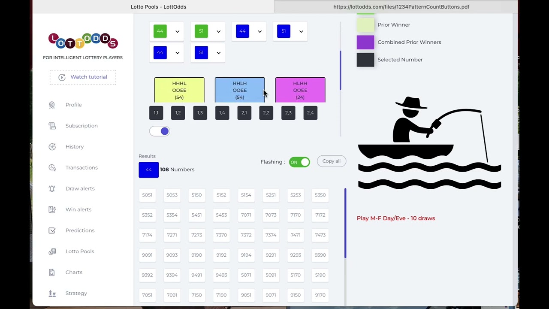Click the 2,4 pattern button

[311, 113]
